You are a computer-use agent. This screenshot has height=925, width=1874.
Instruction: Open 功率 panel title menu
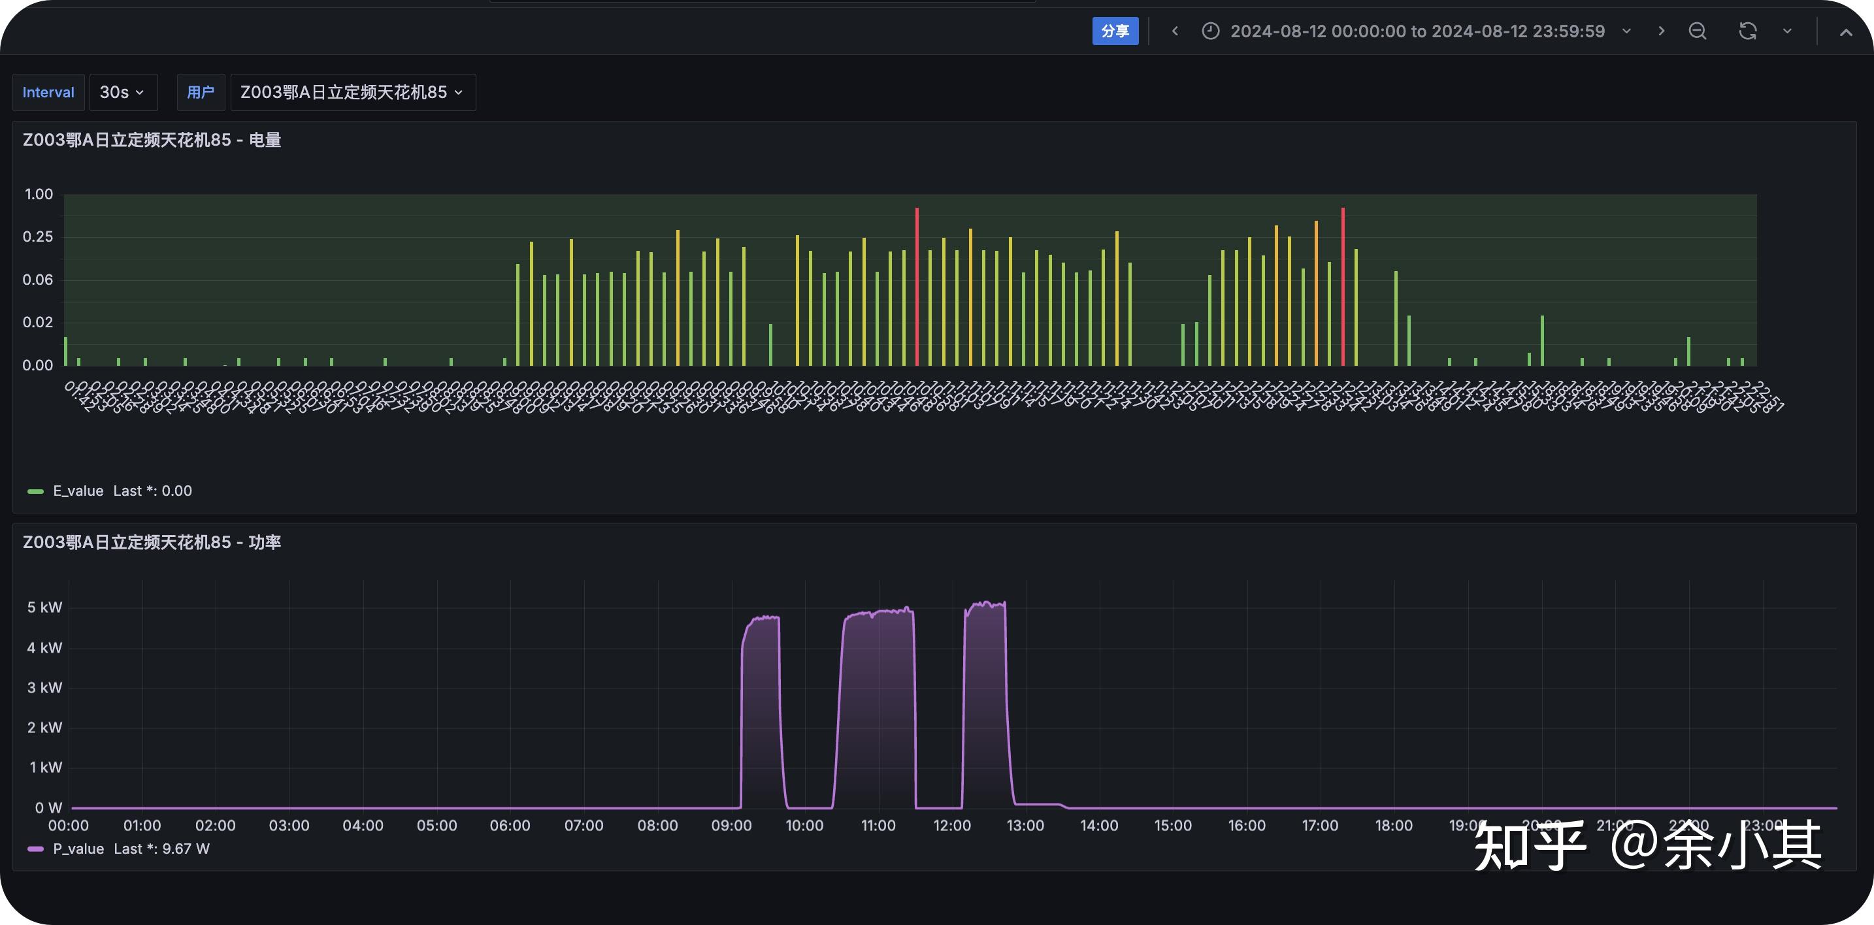click(152, 542)
